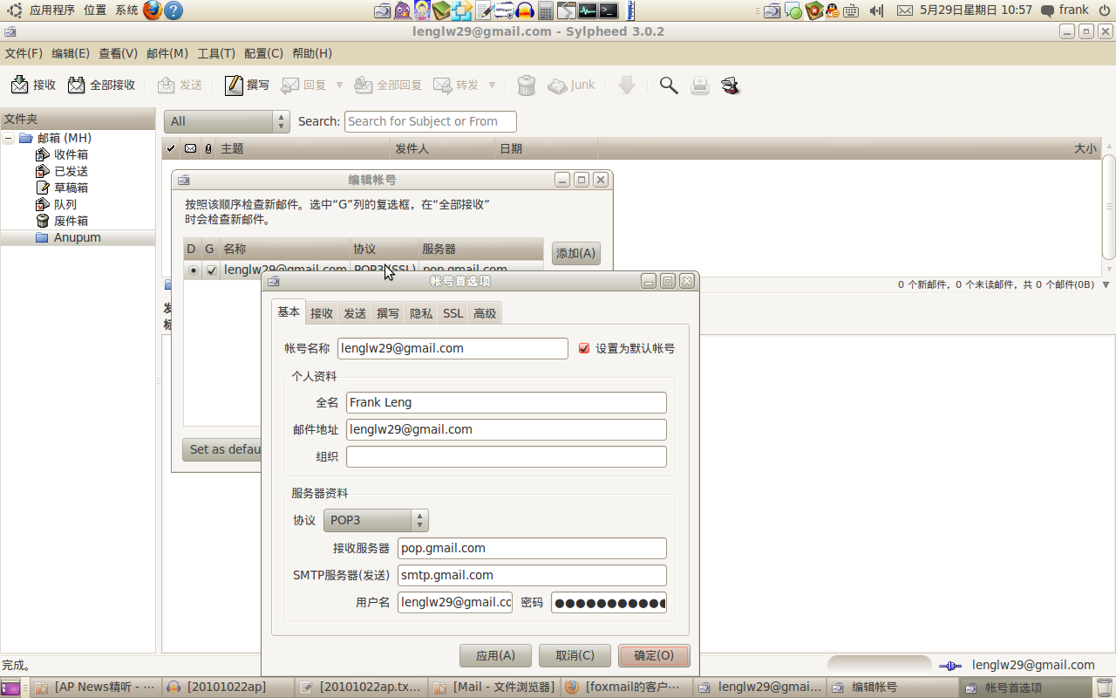Click the Reply (回复) toolbar icon
This screenshot has width=1116, height=698.
(289, 86)
